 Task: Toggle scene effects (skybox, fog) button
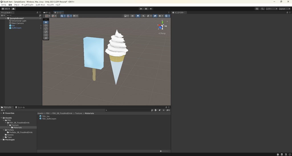[148, 16]
